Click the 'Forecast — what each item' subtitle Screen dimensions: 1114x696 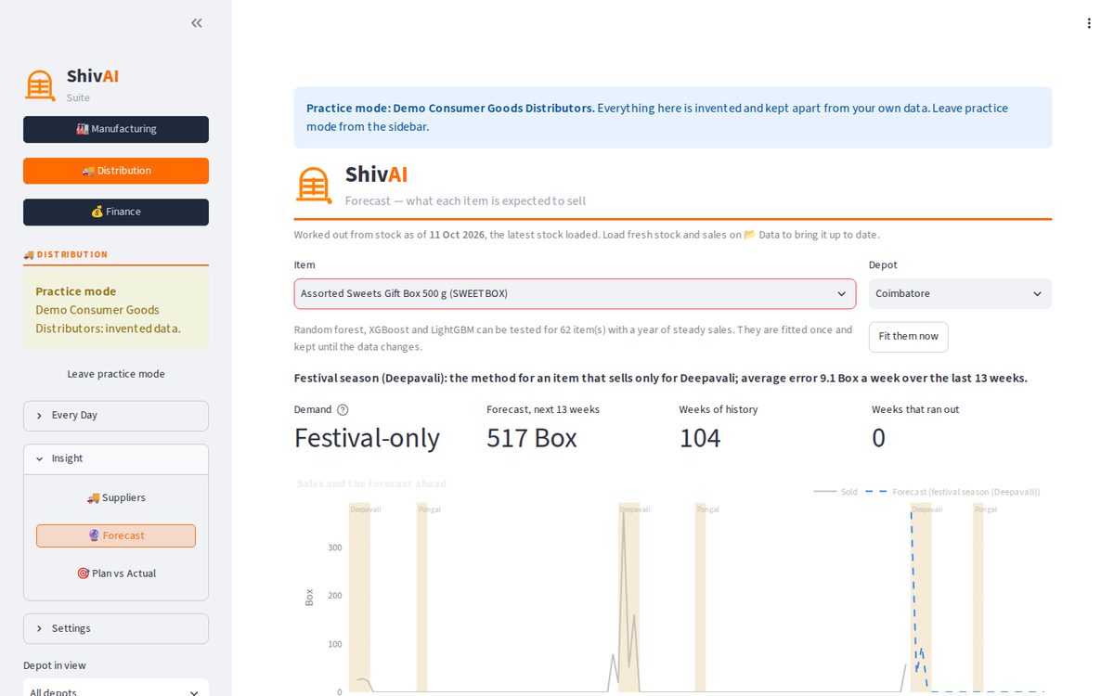(x=465, y=200)
